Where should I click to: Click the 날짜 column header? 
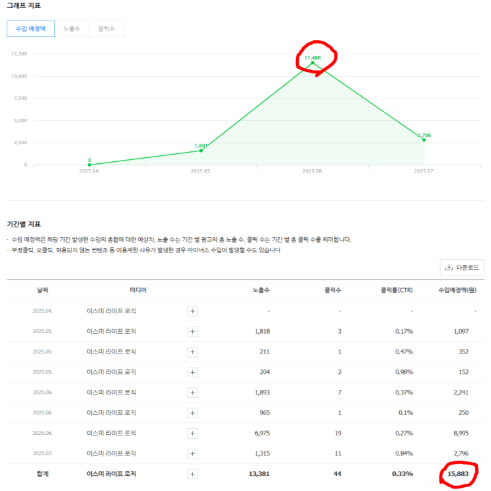[42, 290]
